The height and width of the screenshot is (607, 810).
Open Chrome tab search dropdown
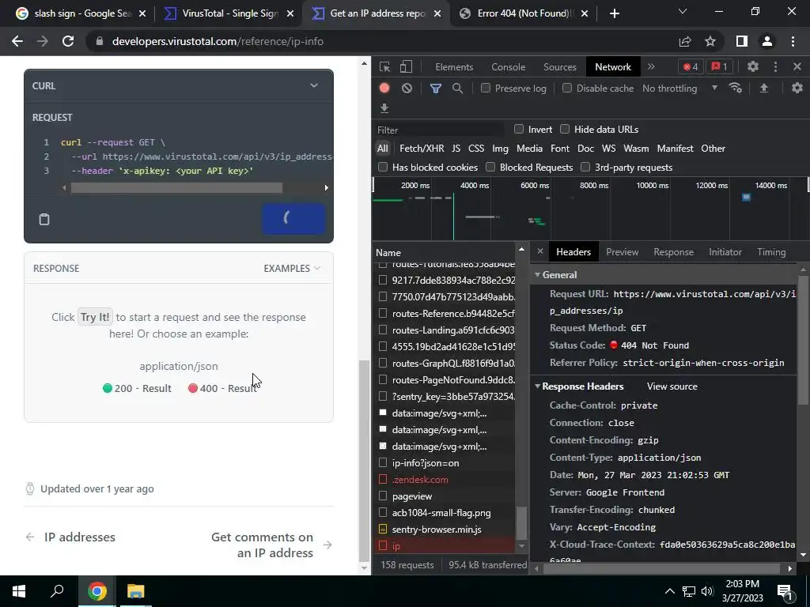coord(683,11)
